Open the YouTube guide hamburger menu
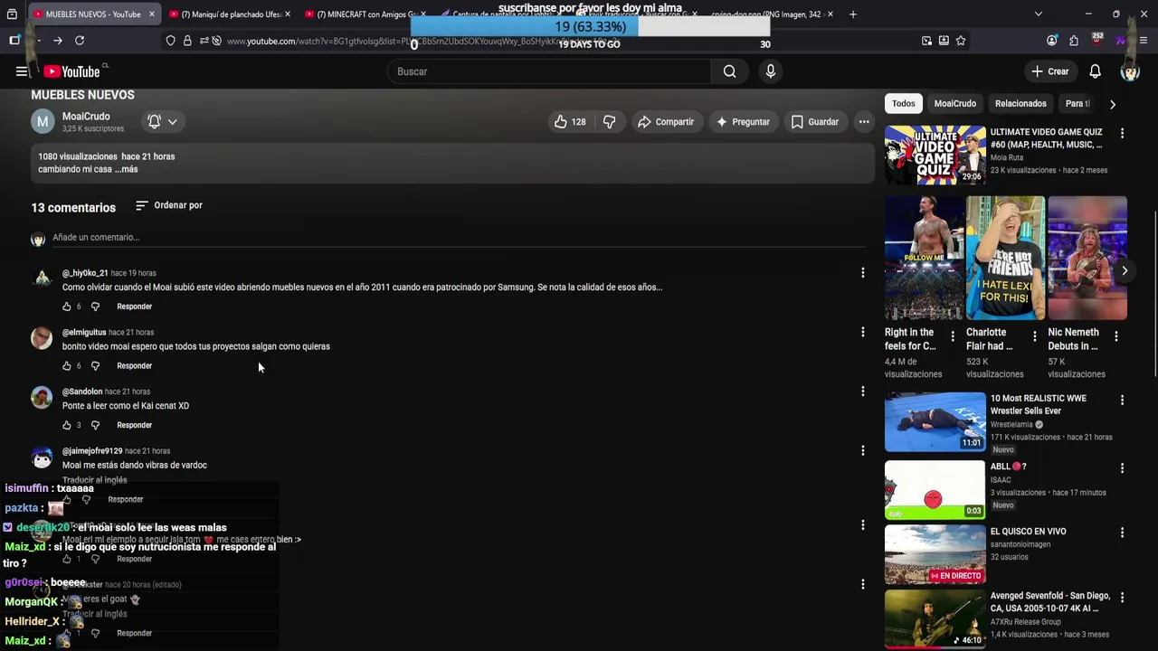This screenshot has height=651, width=1158. [x=22, y=71]
